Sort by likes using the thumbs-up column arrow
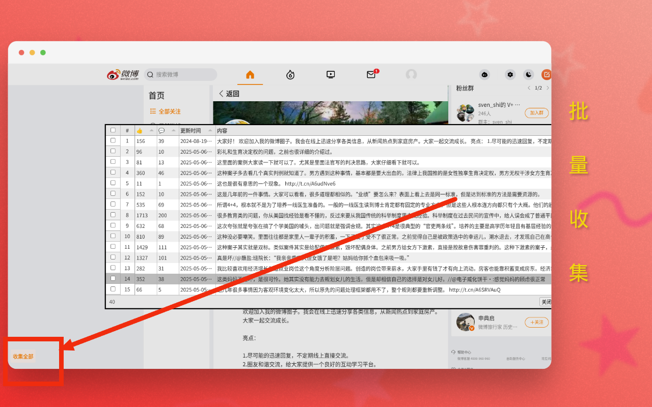652x407 pixels. click(x=151, y=131)
